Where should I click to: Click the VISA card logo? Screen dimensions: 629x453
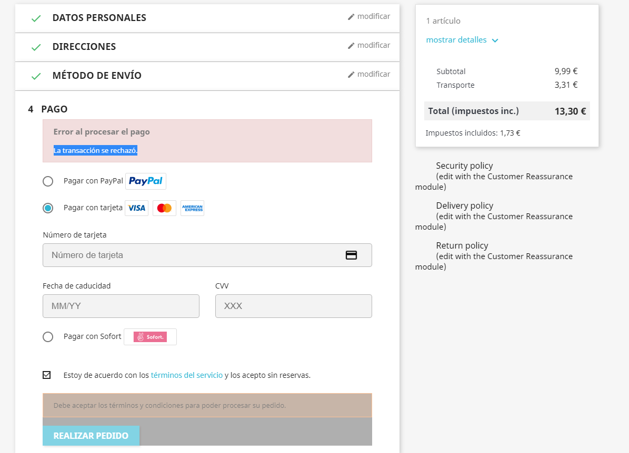(x=136, y=208)
